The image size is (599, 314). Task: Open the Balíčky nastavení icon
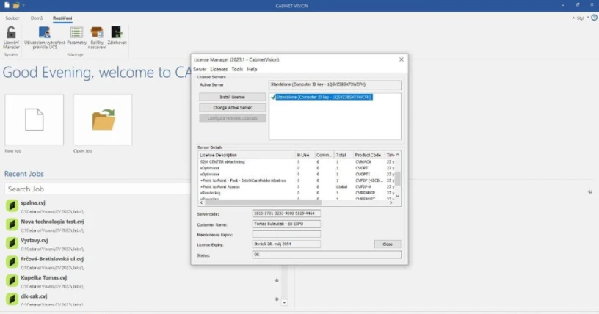click(97, 32)
